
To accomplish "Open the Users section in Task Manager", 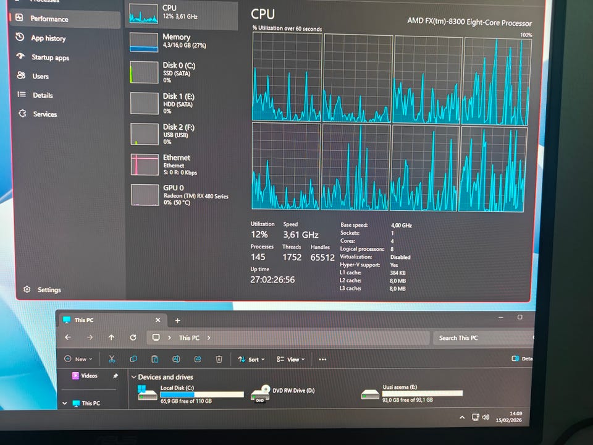I will click(40, 77).
